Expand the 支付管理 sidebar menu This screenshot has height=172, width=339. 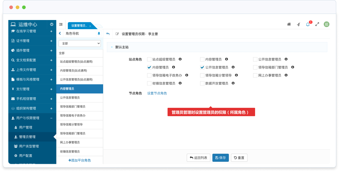51,89
